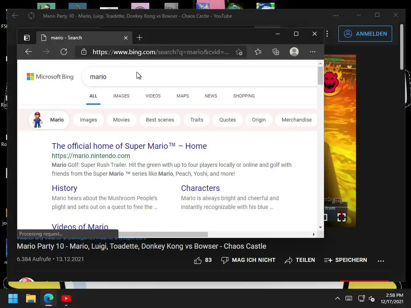Click the Bing search box with 'mario'

[x=199, y=77]
